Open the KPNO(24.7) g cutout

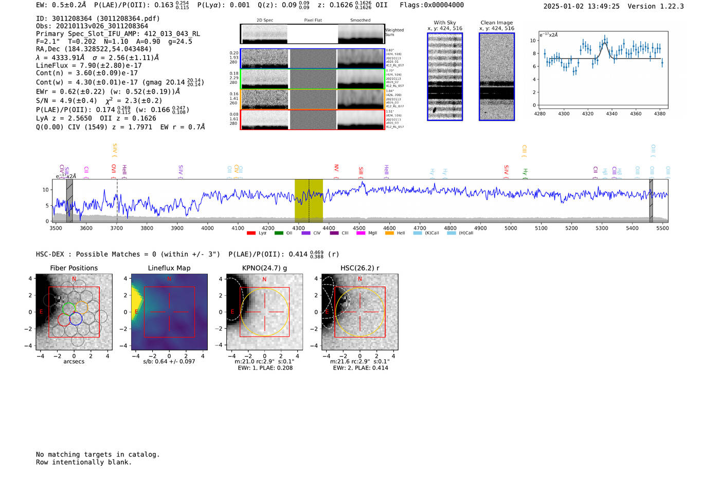coord(264,312)
